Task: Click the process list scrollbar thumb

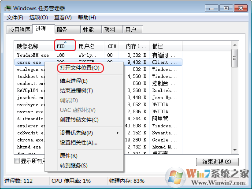Action: (235, 58)
